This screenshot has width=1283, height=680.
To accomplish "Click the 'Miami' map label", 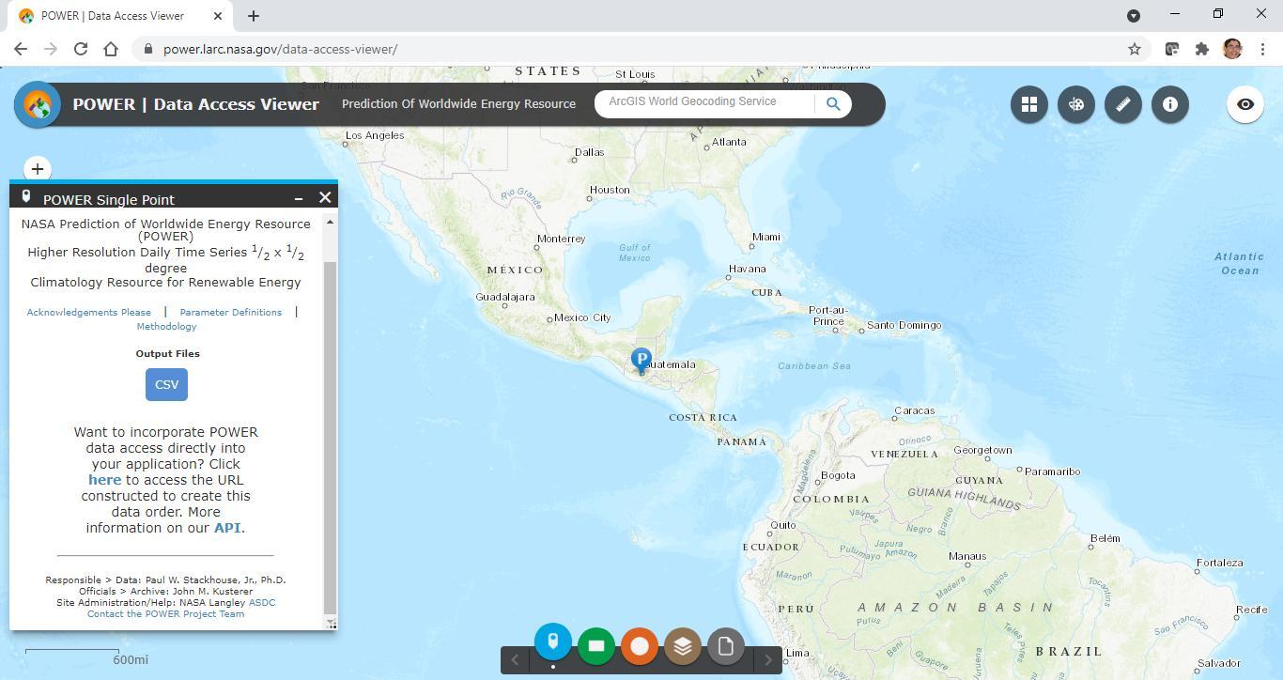I will pos(766,237).
